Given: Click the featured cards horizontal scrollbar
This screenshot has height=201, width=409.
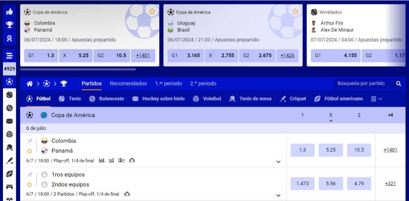Looking at the screenshot, I should 78,70.
